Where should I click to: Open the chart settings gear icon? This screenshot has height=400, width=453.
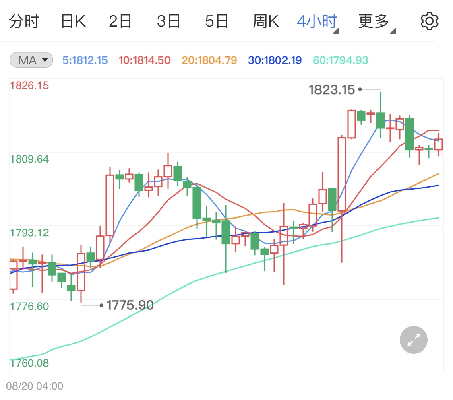(x=429, y=21)
